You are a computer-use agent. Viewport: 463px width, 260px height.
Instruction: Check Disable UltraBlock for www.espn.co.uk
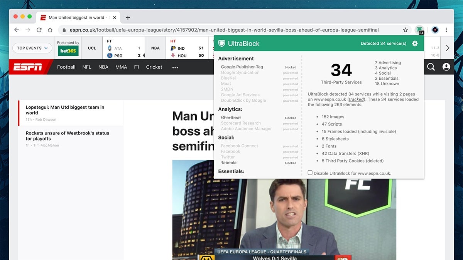click(310, 173)
